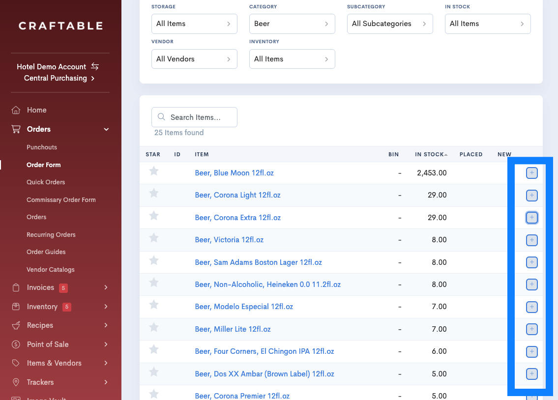The image size is (558, 400).
Task: Sort by the IN STOCK column header
Action: 431,154
